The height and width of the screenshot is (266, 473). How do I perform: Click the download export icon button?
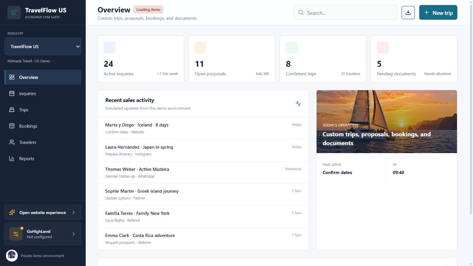[x=408, y=13]
